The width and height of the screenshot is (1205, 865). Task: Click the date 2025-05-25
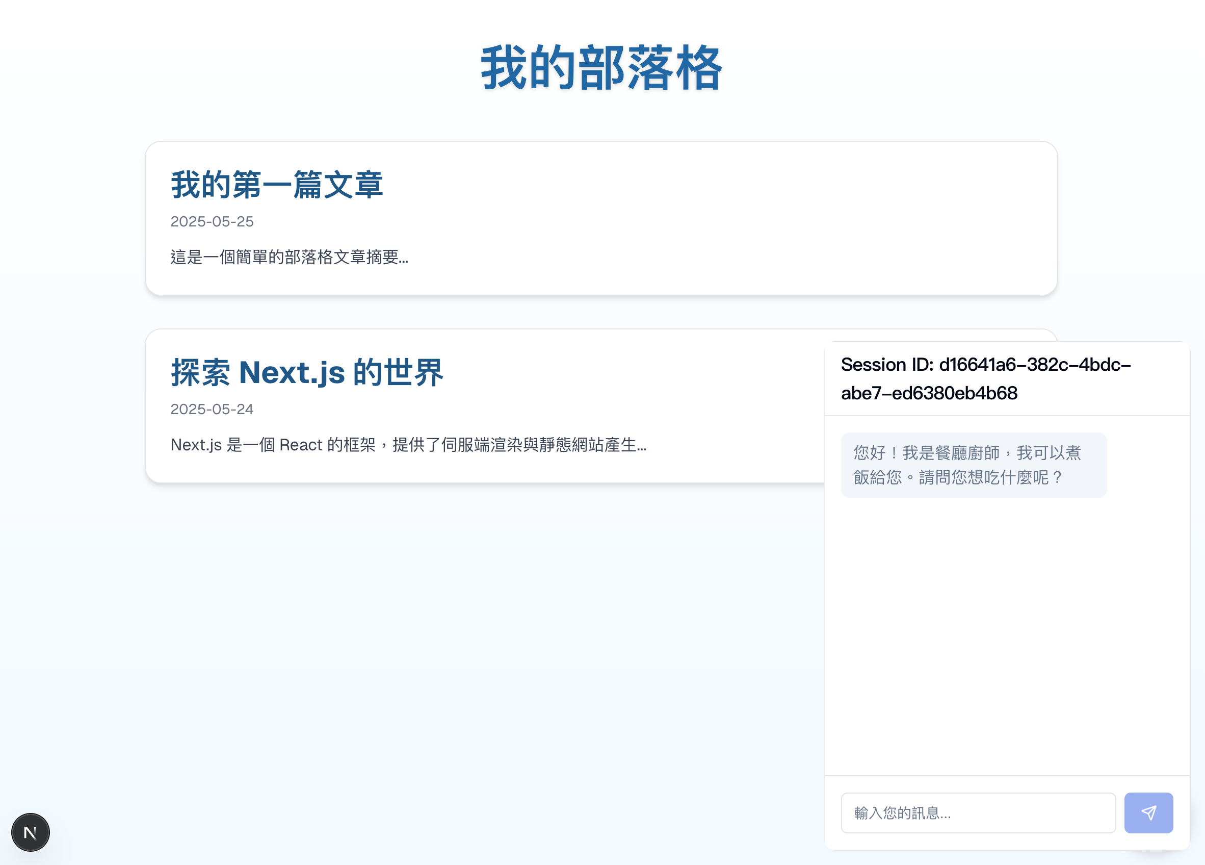coord(212,222)
